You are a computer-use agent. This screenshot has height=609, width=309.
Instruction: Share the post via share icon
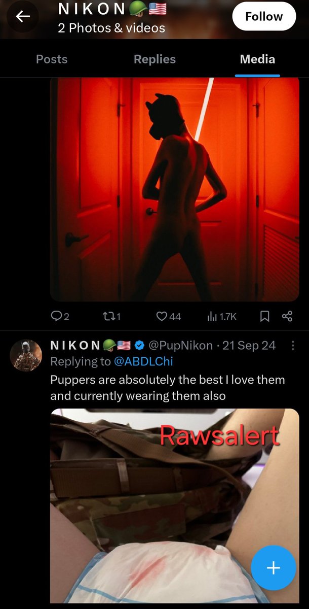287,317
